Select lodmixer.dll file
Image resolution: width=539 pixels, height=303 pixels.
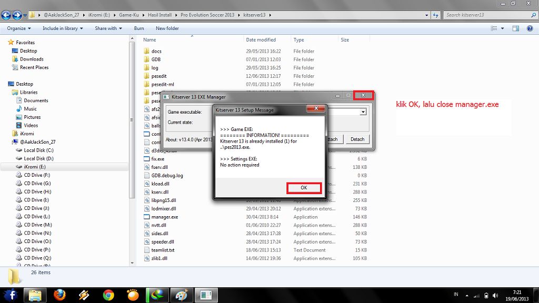164,208
